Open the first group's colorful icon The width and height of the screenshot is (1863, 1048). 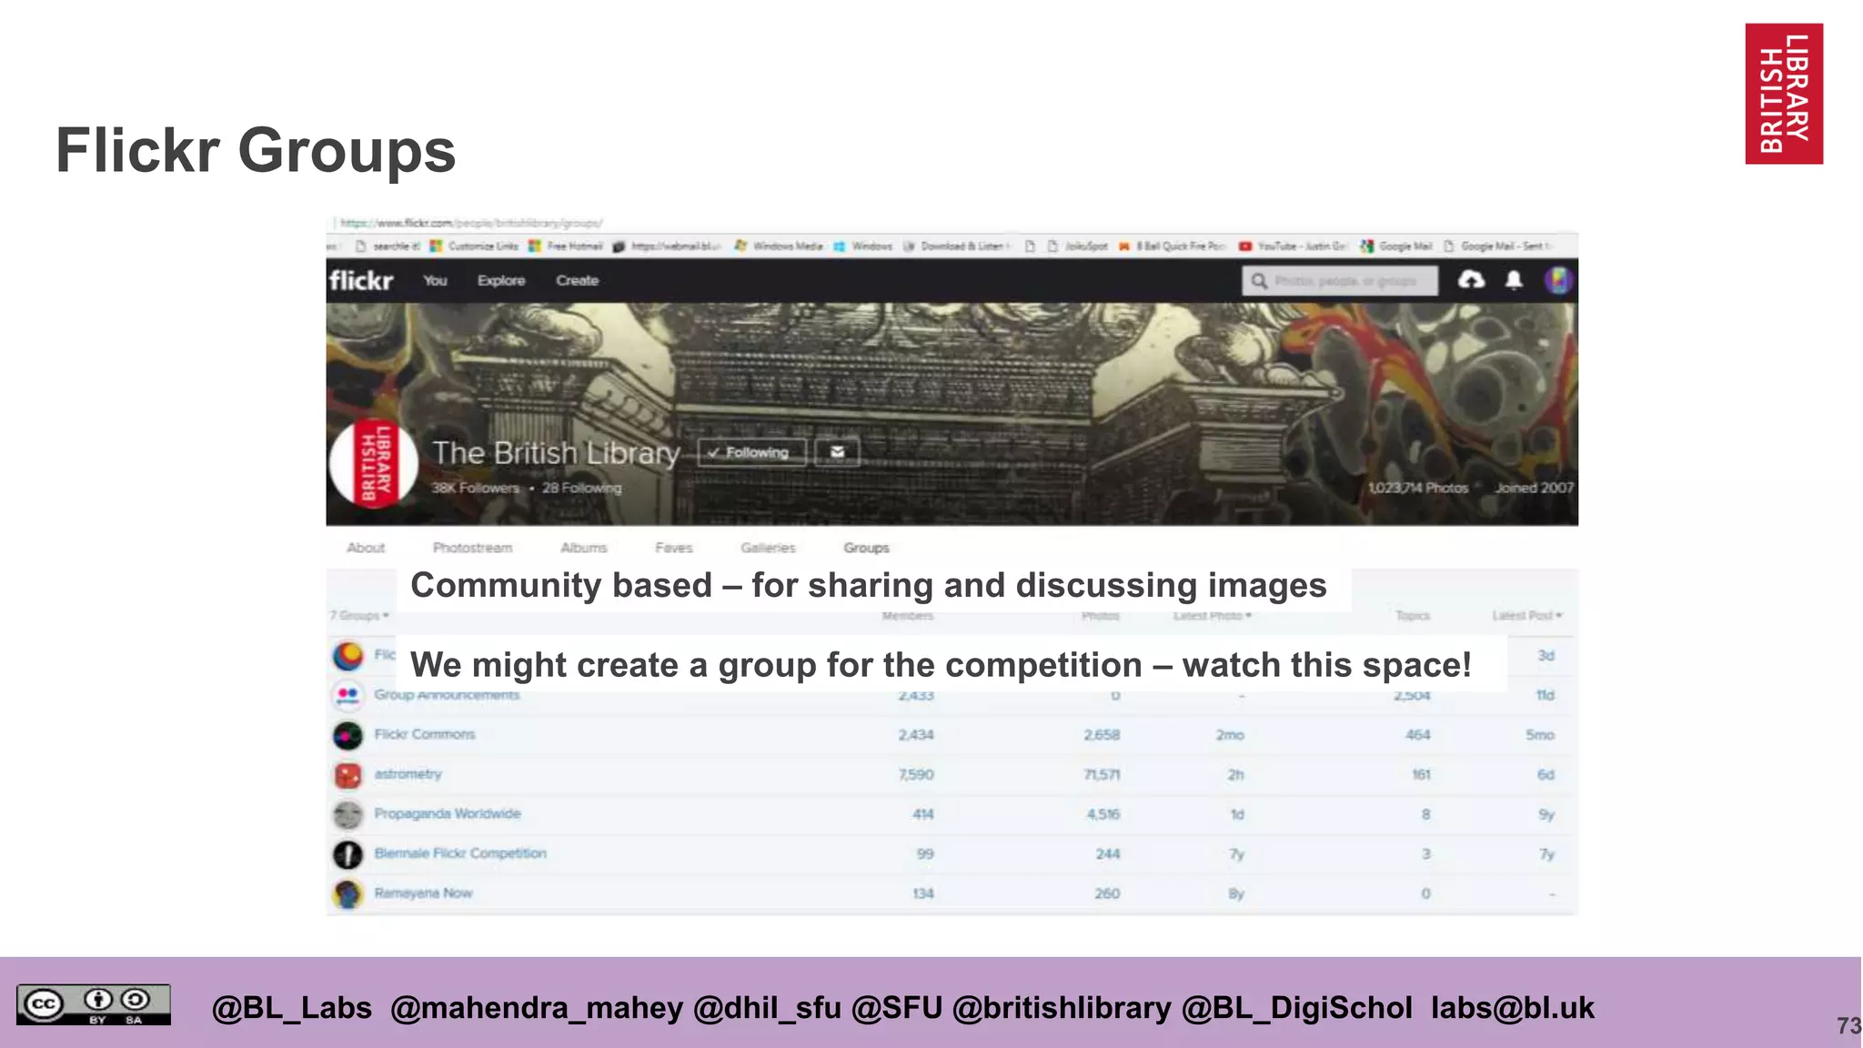347,656
